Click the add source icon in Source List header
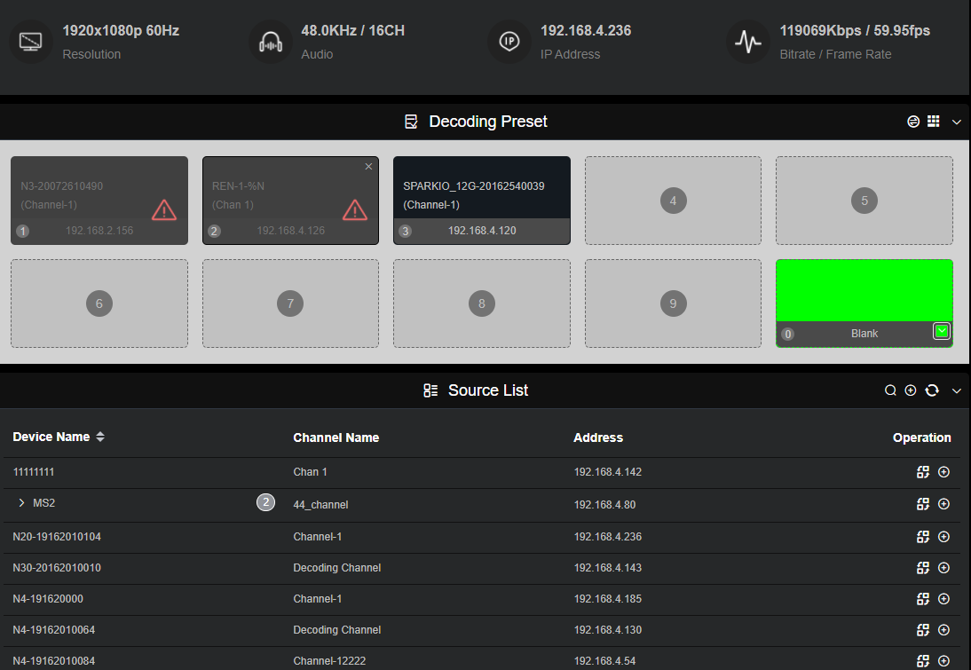This screenshot has width=971, height=670. coord(911,390)
